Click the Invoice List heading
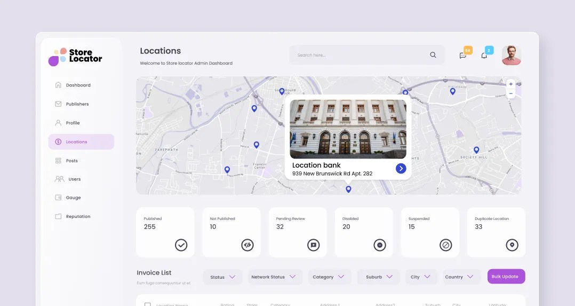 click(154, 272)
